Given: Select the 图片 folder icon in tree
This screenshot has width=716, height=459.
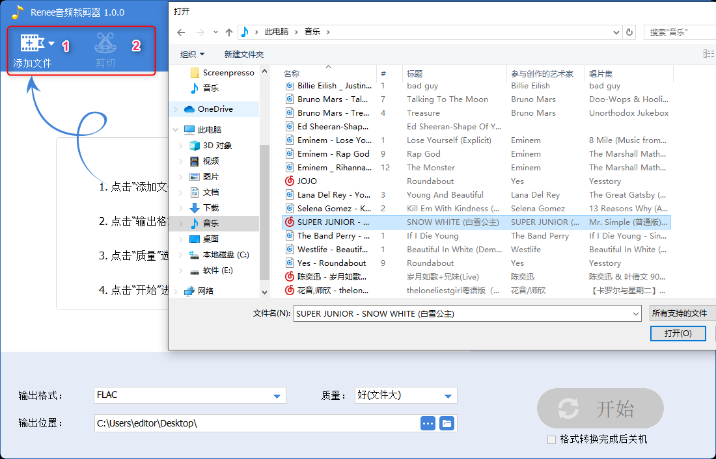Looking at the screenshot, I should [195, 177].
